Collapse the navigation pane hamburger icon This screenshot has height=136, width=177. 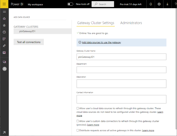[x=5, y=12]
